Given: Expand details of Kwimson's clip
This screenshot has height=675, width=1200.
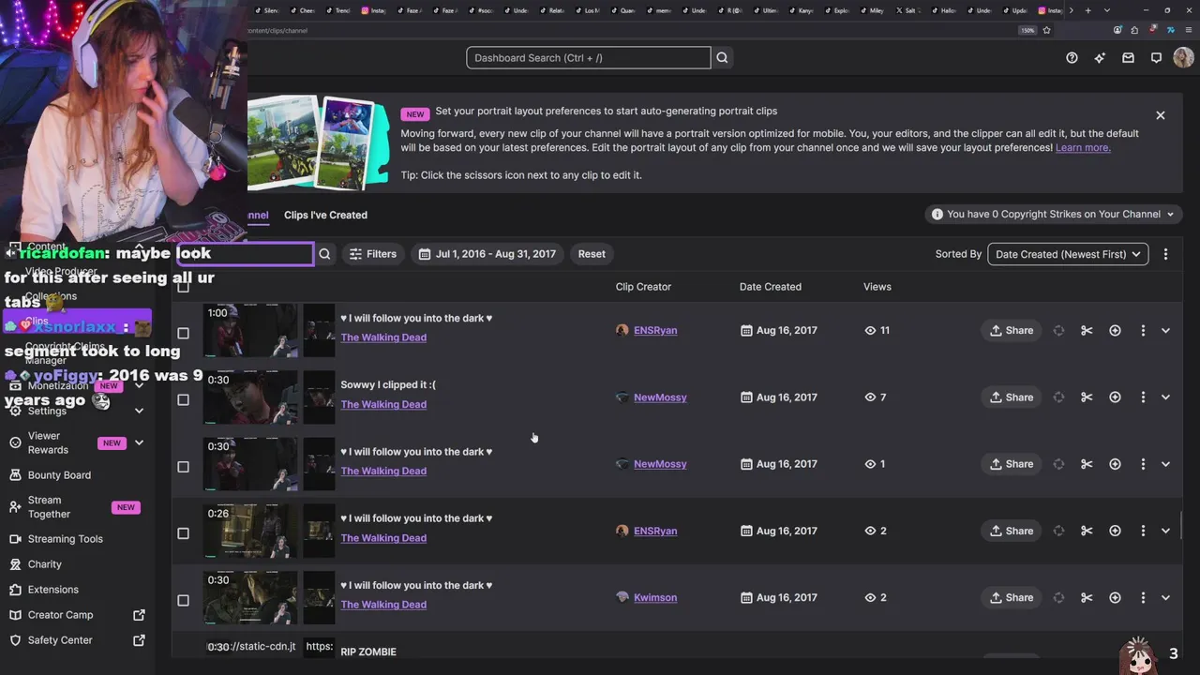Looking at the screenshot, I should pos(1165,597).
